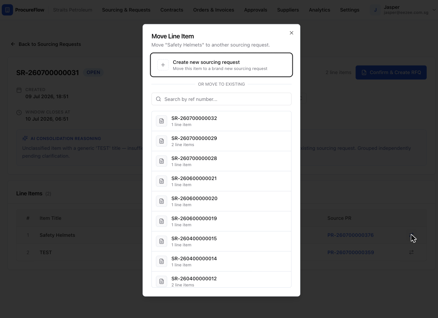Click clock icon beside Window Closes At
Viewport: 438px width, 318px height.
[19, 112]
